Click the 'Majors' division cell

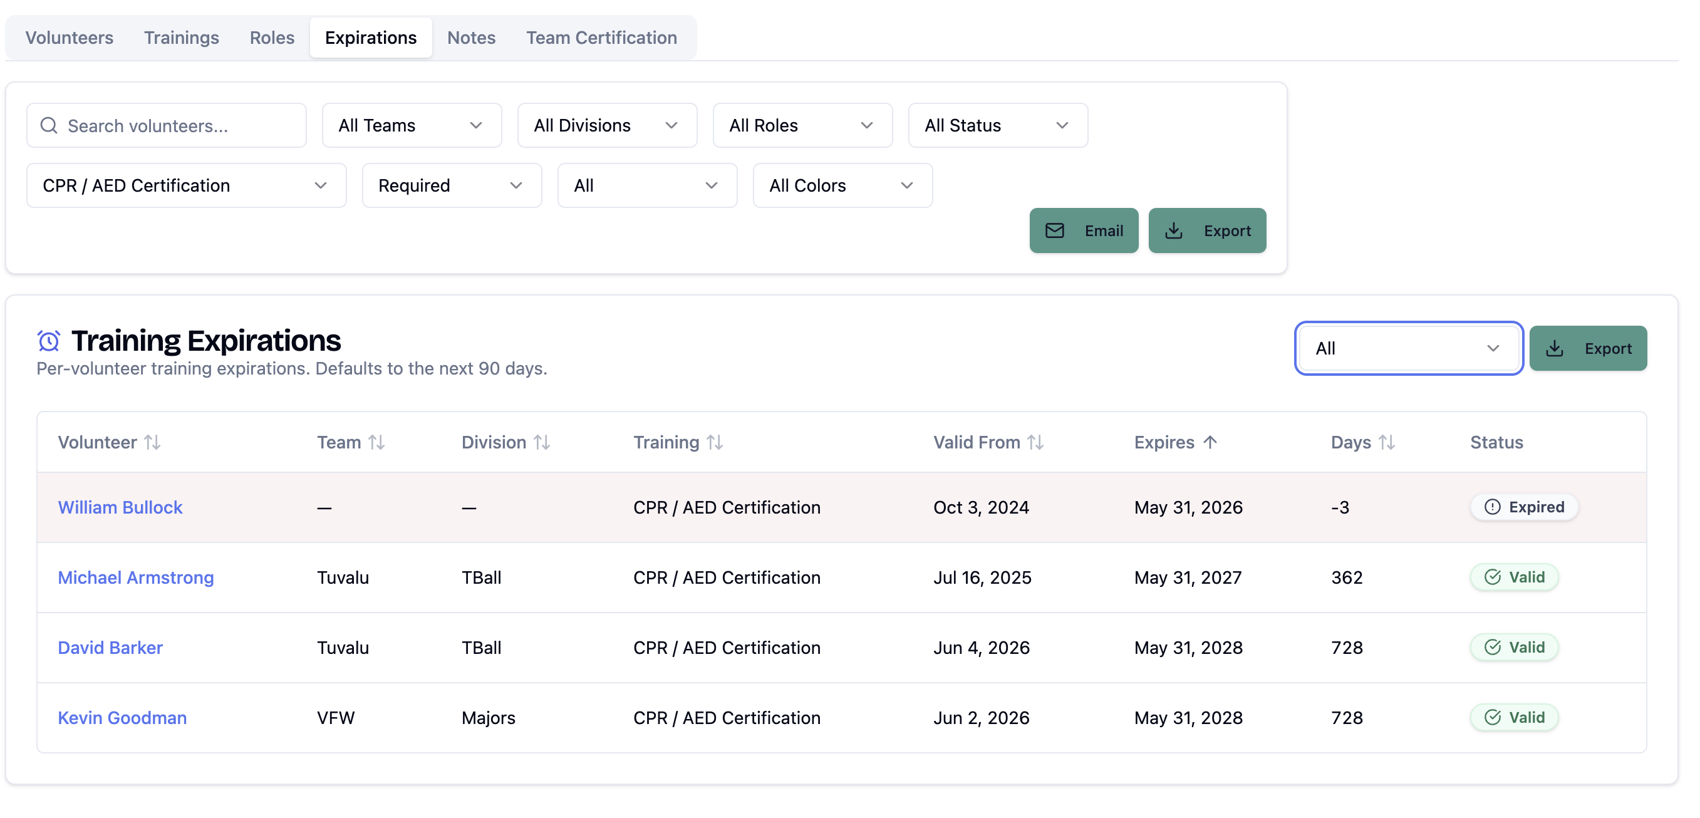489,717
